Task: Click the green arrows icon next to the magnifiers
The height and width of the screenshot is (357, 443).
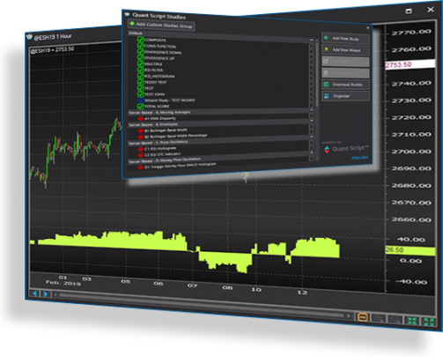Action: point(412,321)
